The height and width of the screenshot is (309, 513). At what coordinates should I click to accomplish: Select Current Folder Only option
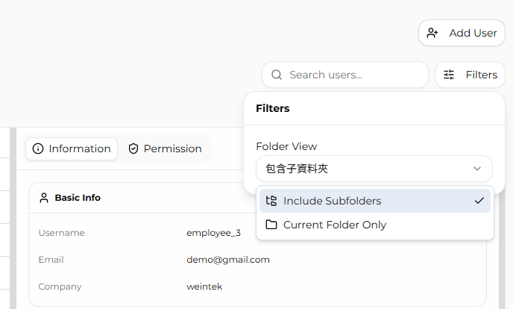(374, 225)
